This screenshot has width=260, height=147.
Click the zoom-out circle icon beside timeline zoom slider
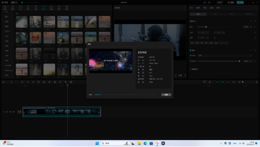pos(239,82)
